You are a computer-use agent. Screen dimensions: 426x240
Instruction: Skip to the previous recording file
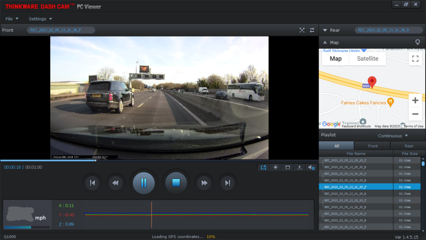click(92, 183)
